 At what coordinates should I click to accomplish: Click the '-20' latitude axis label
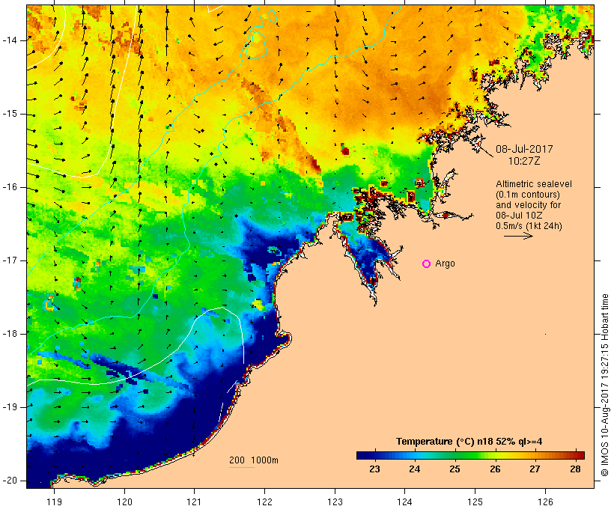pyautogui.click(x=10, y=481)
